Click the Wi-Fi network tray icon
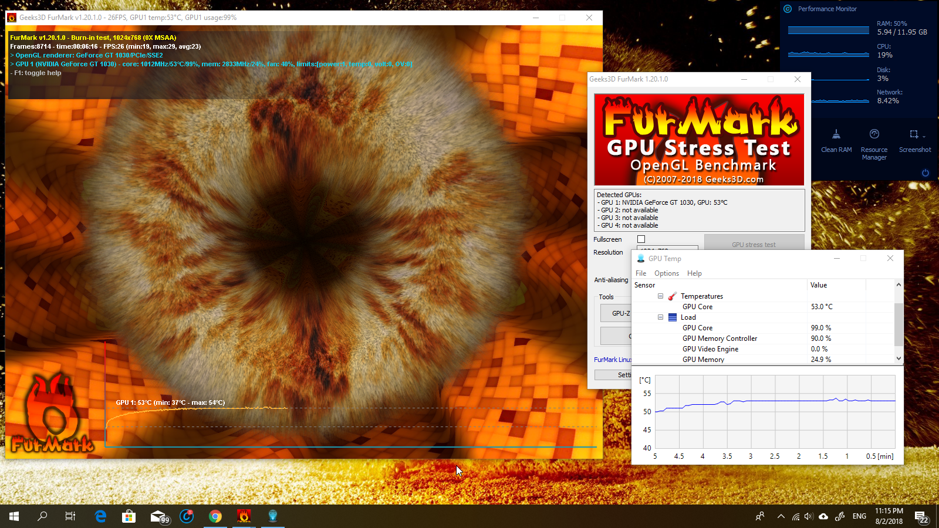Image resolution: width=939 pixels, height=528 pixels. tap(796, 516)
